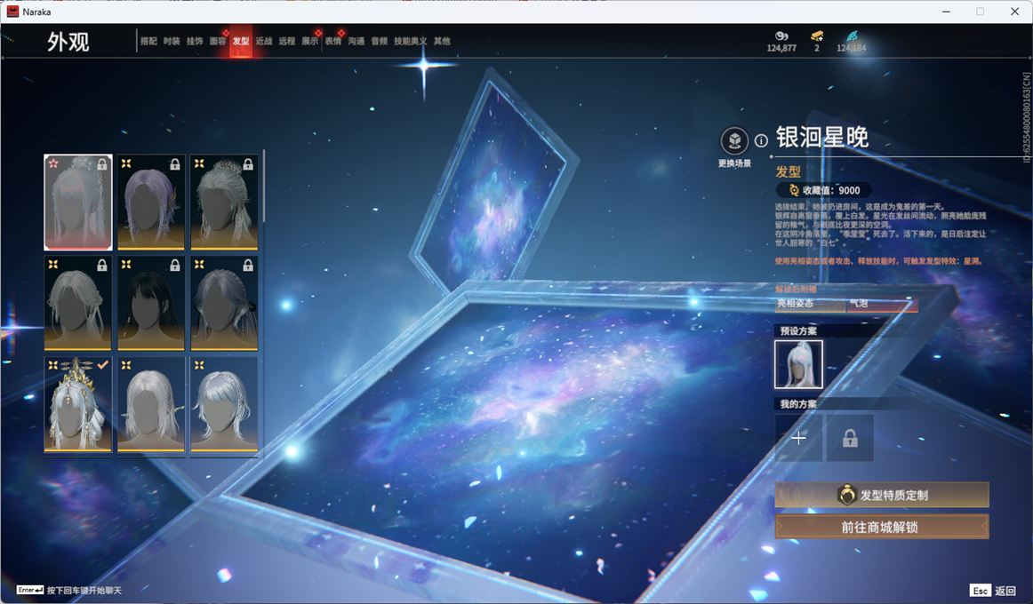
Task: Open the 近战 weapons tab
Action: (263, 41)
